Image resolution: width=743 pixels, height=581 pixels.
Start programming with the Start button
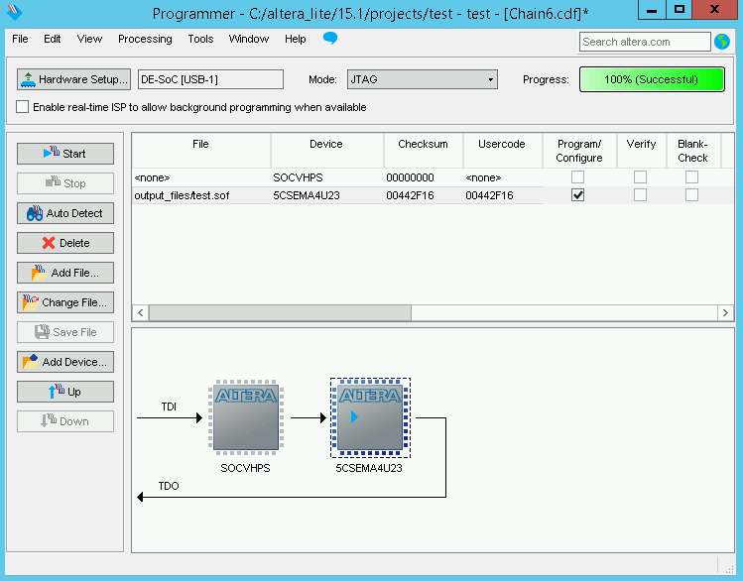pyautogui.click(x=65, y=154)
